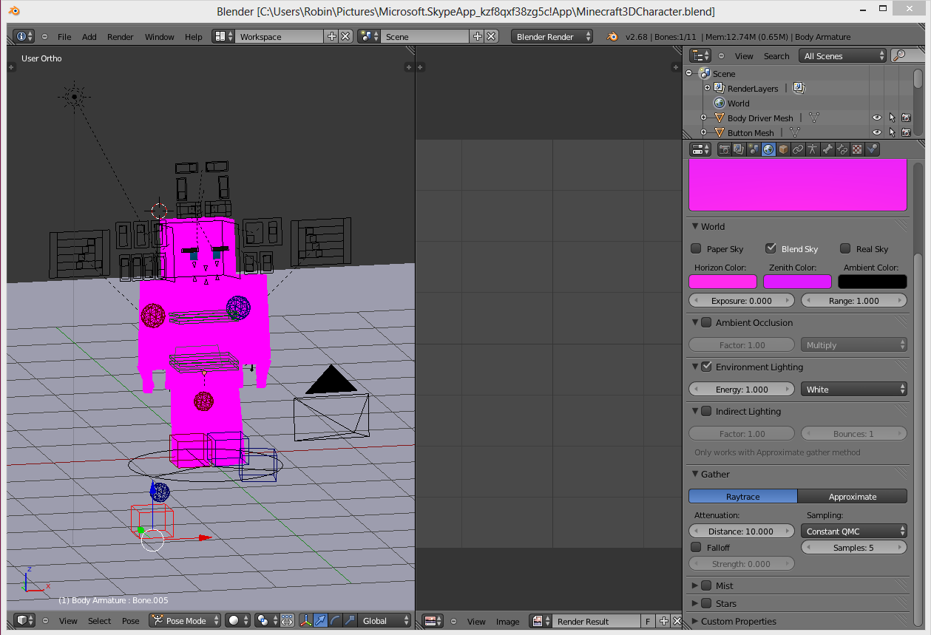931x635 pixels.
Task: Click the F fake user button
Action: point(649,621)
